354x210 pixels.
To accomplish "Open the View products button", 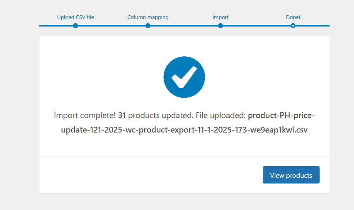I will 291,175.
